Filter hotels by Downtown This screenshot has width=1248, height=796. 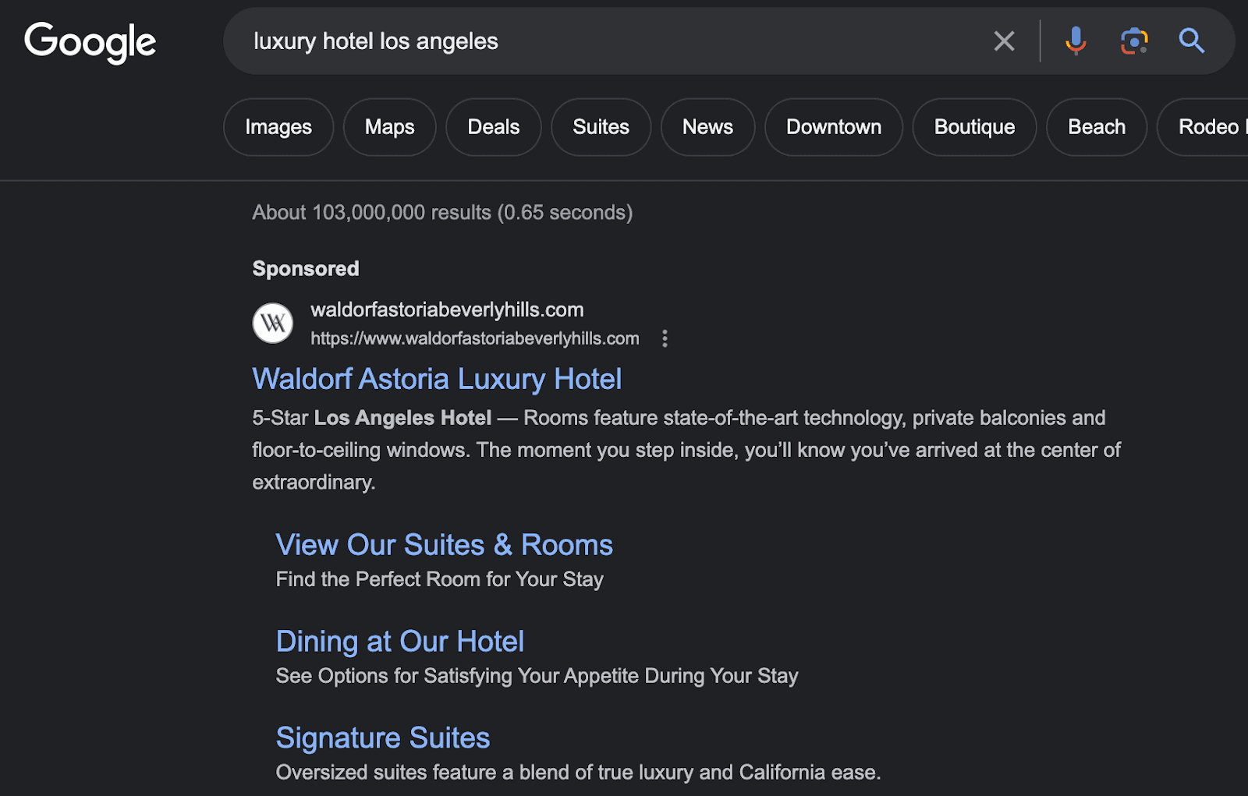[x=833, y=126]
